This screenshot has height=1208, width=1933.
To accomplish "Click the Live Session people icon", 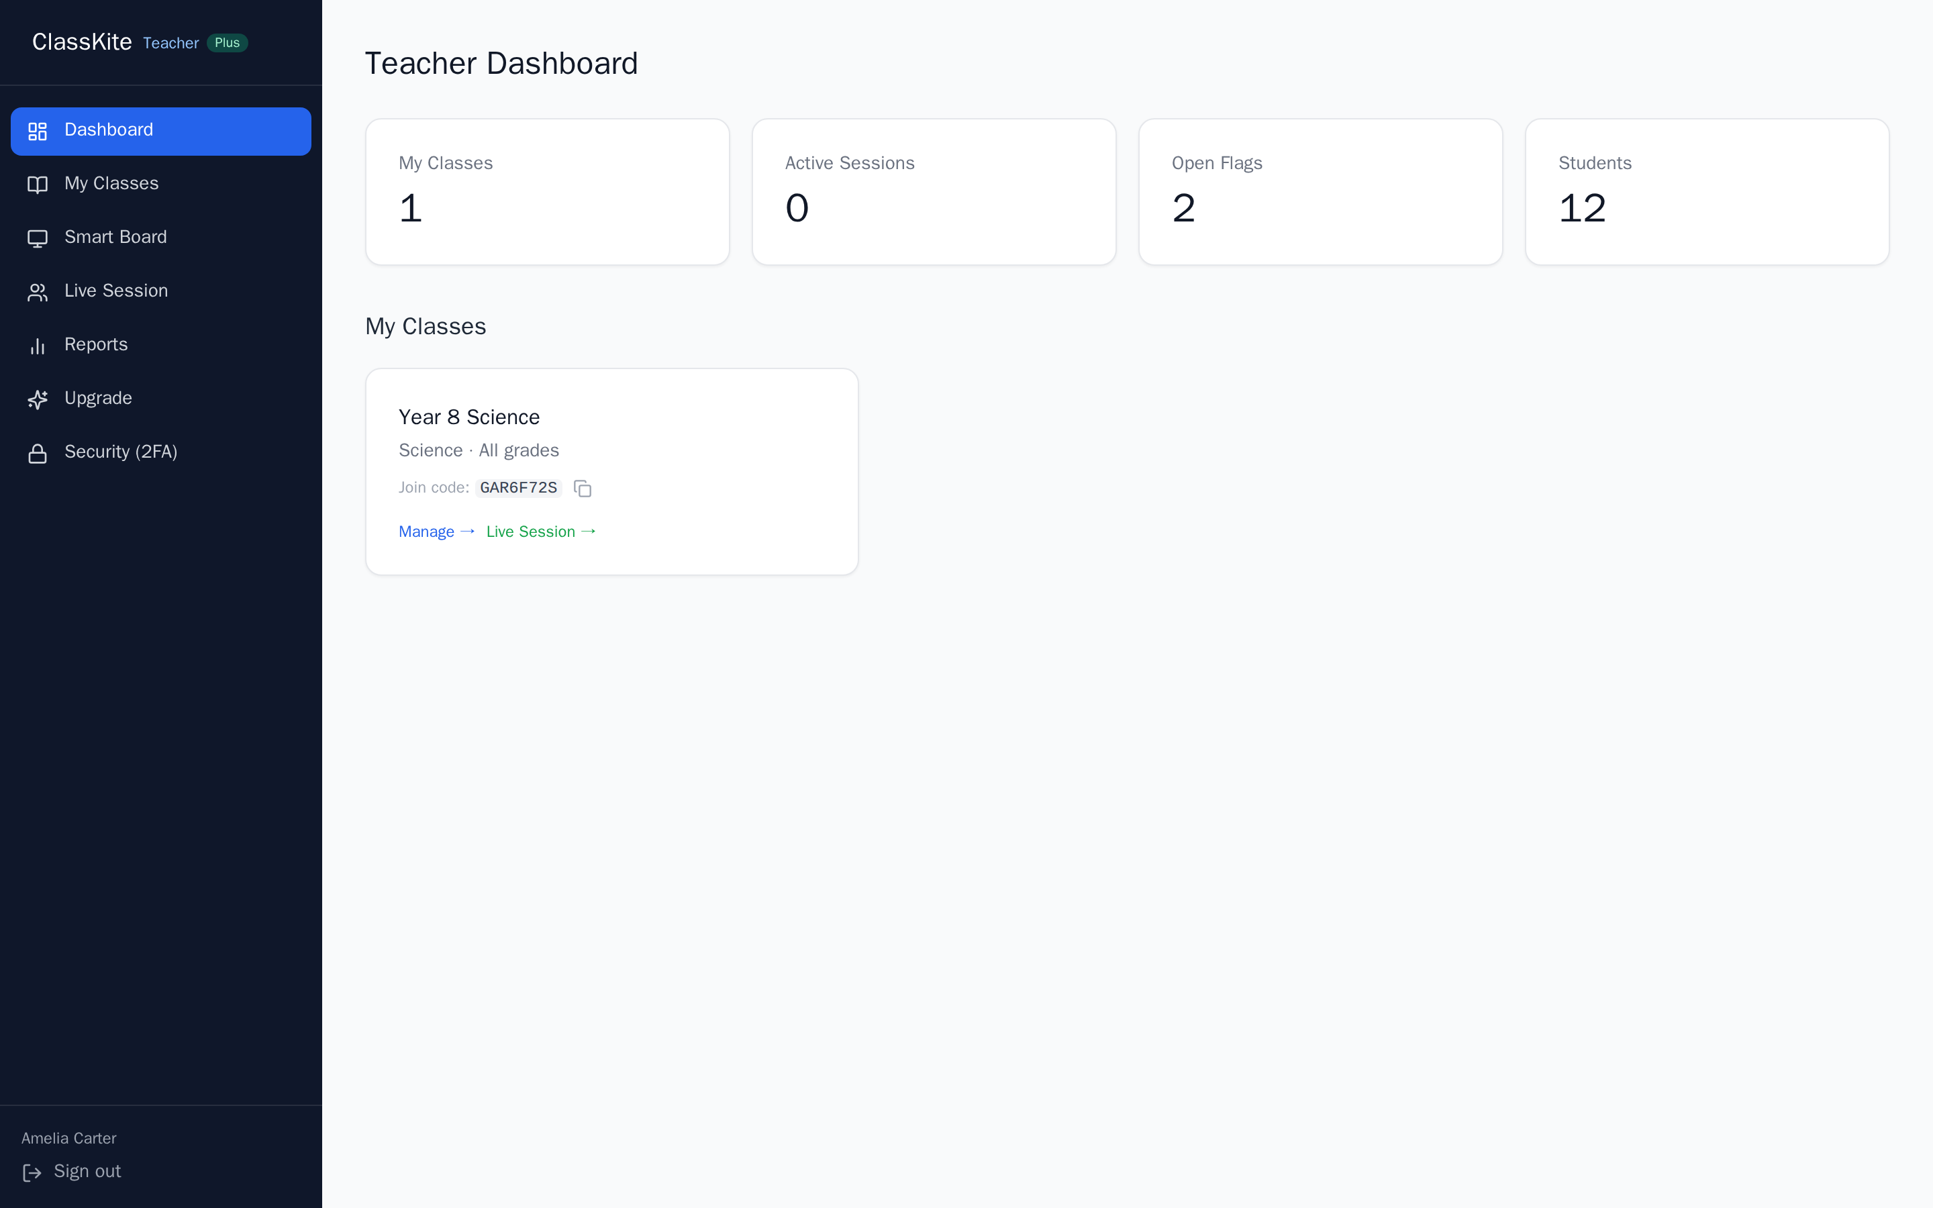I will click(x=38, y=293).
